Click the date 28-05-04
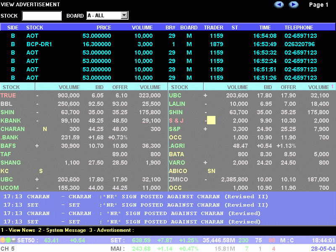The image size is (336, 252). pyautogui.click(x=323, y=249)
